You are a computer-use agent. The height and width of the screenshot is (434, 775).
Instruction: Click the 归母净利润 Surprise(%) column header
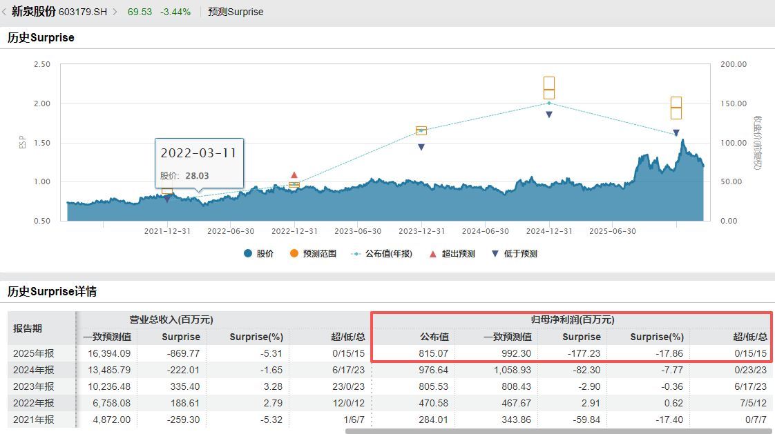[x=656, y=337]
